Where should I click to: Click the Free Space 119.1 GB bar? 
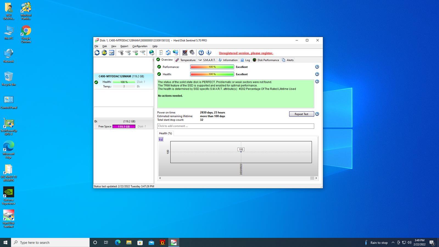click(x=124, y=126)
